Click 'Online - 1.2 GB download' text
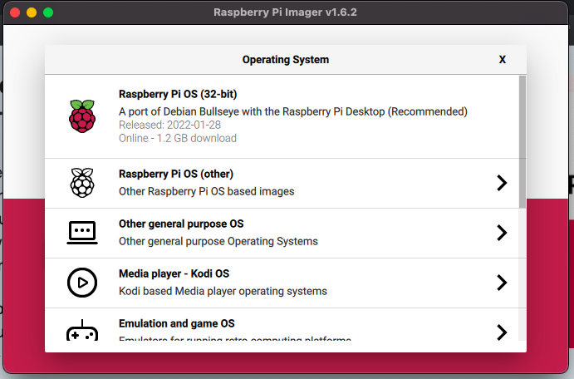Screen dimensions: 574x379 click(x=178, y=138)
